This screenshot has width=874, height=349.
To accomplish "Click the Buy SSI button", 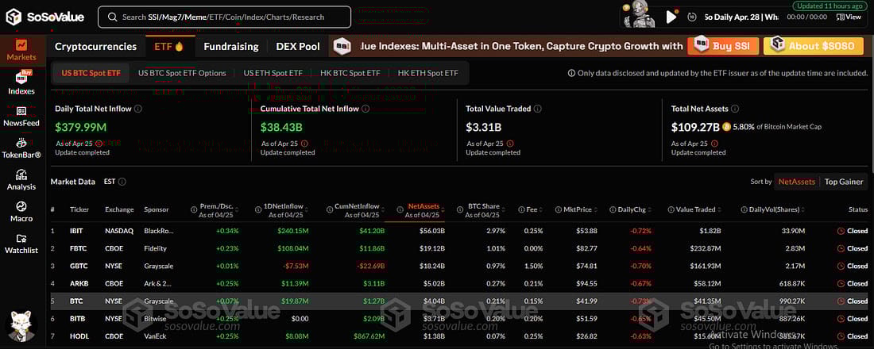I will (723, 46).
